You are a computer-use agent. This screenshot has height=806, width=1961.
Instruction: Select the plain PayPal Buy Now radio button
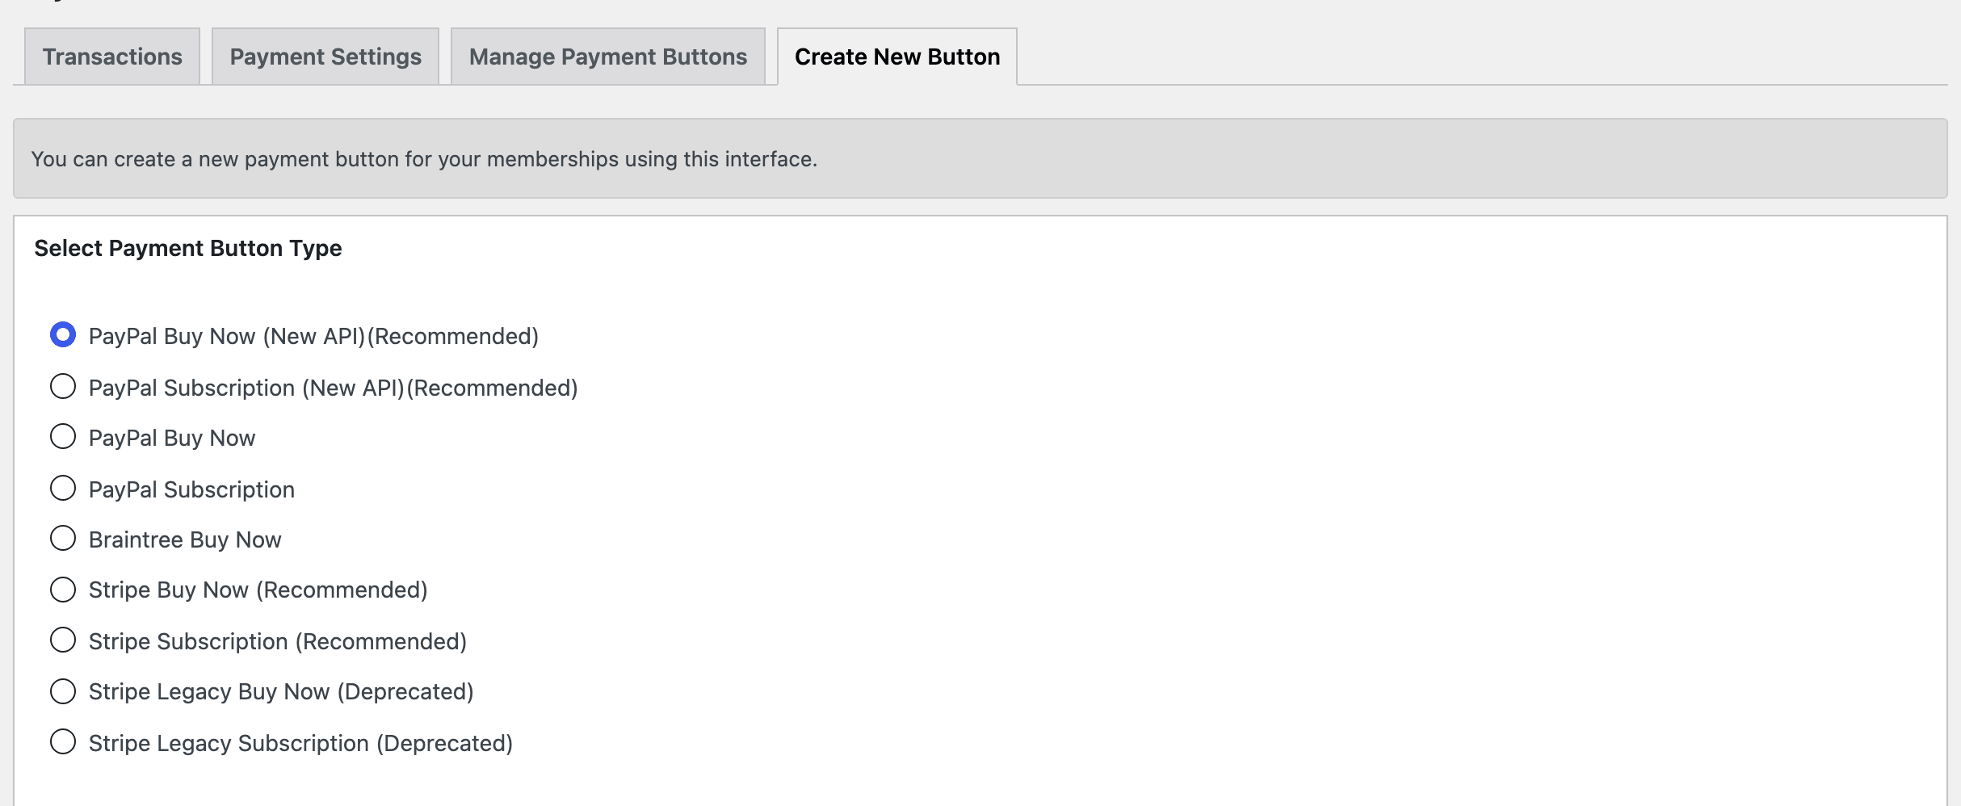pyautogui.click(x=63, y=437)
